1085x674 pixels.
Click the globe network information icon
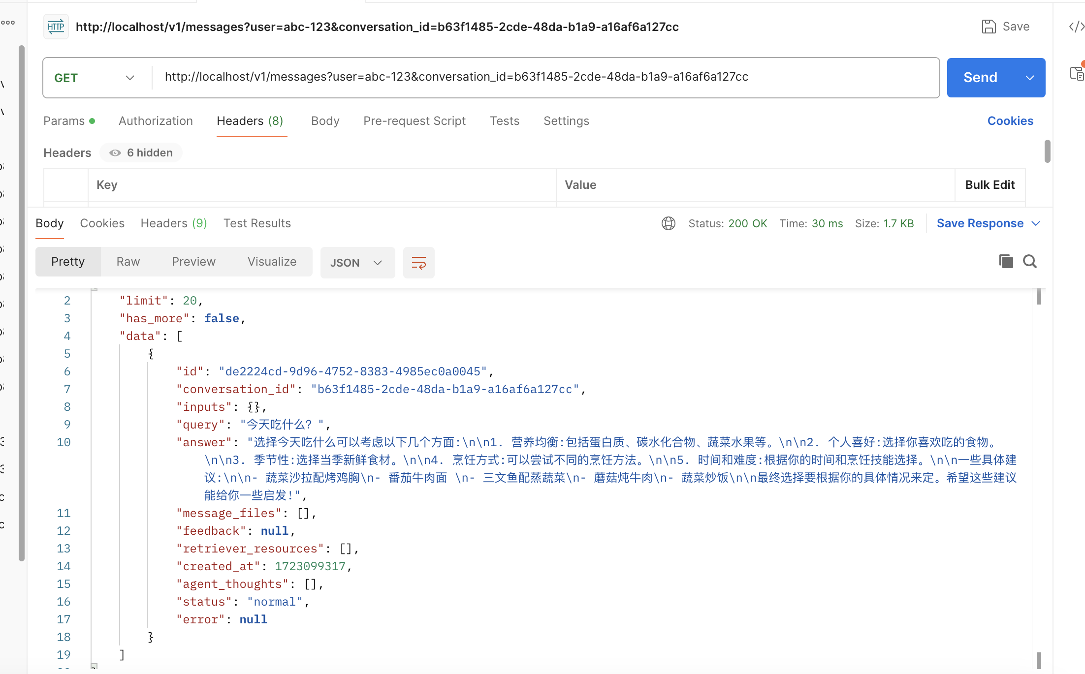[668, 223]
